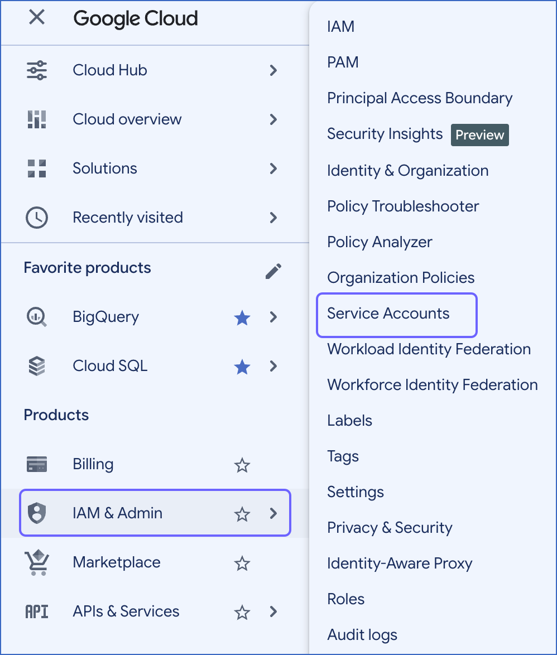Viewport: 557px width, 655px height.
Task: Open Audit logs page
Action: click(362, 635)
